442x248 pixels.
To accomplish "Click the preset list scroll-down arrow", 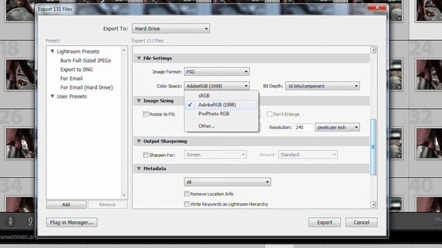I will pyautogui.click(x=124, y=195).
